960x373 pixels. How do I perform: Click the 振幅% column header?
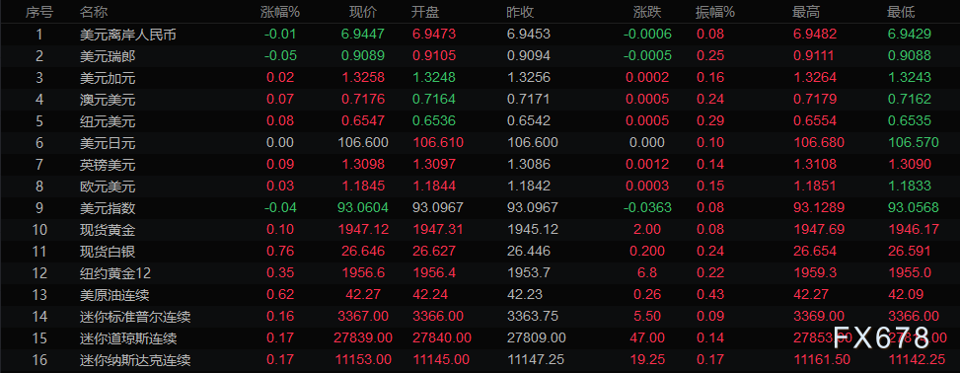pyautogui.click(x=715, y=12)
